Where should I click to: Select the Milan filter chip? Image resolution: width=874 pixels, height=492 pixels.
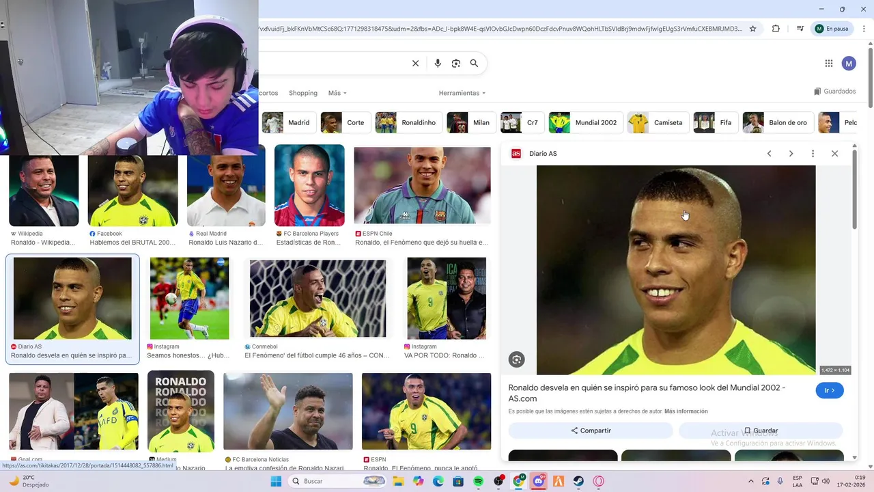coord(470,123)
